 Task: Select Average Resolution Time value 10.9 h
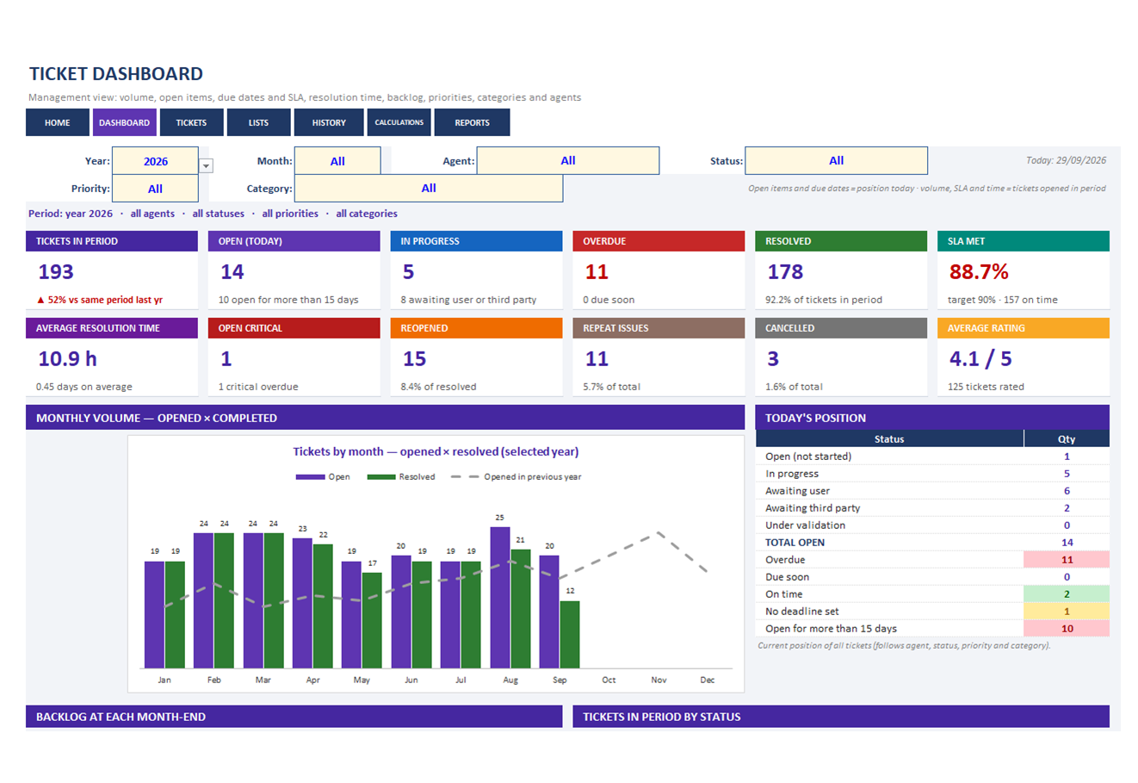click(67, 359)
